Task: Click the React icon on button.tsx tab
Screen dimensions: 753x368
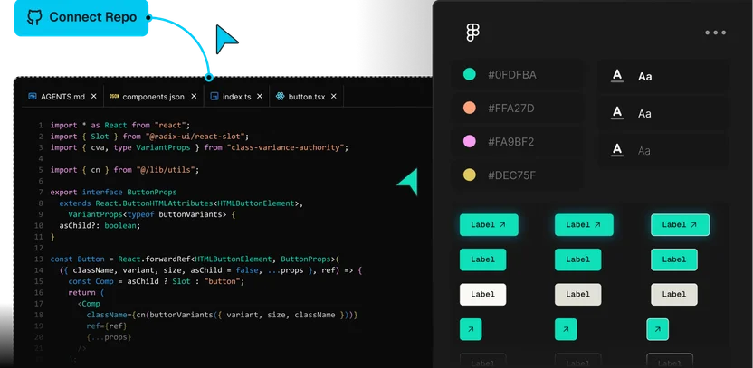Action: [280, 97]
